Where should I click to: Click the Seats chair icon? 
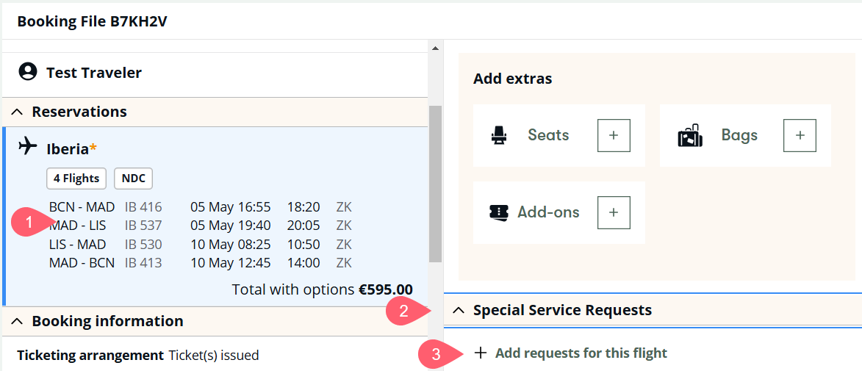pos(501,135)
